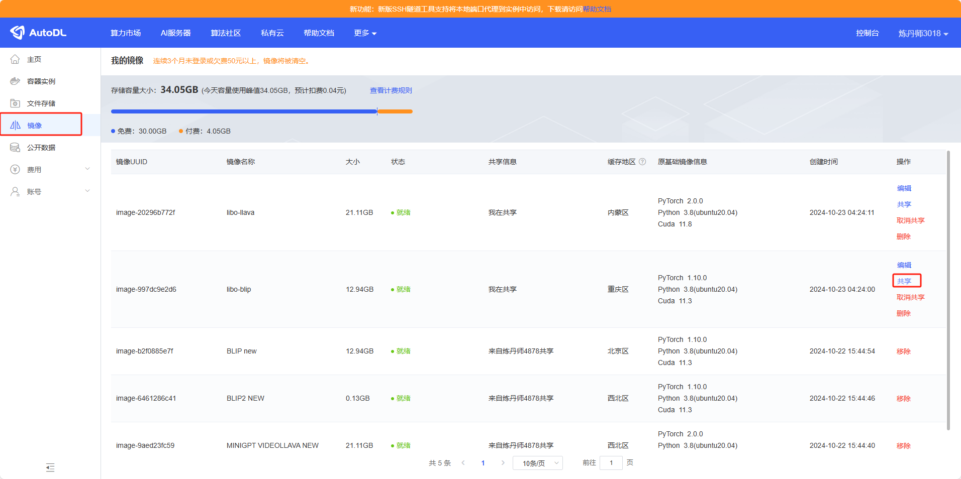Screen dimensions: 961x479
Task: Click the yen fee icon in sidebar
Action: click(x=15, y=170)
